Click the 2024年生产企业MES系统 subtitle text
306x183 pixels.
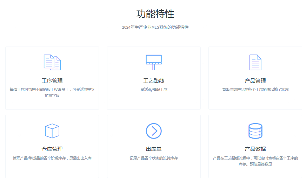(x=155, y=27)
